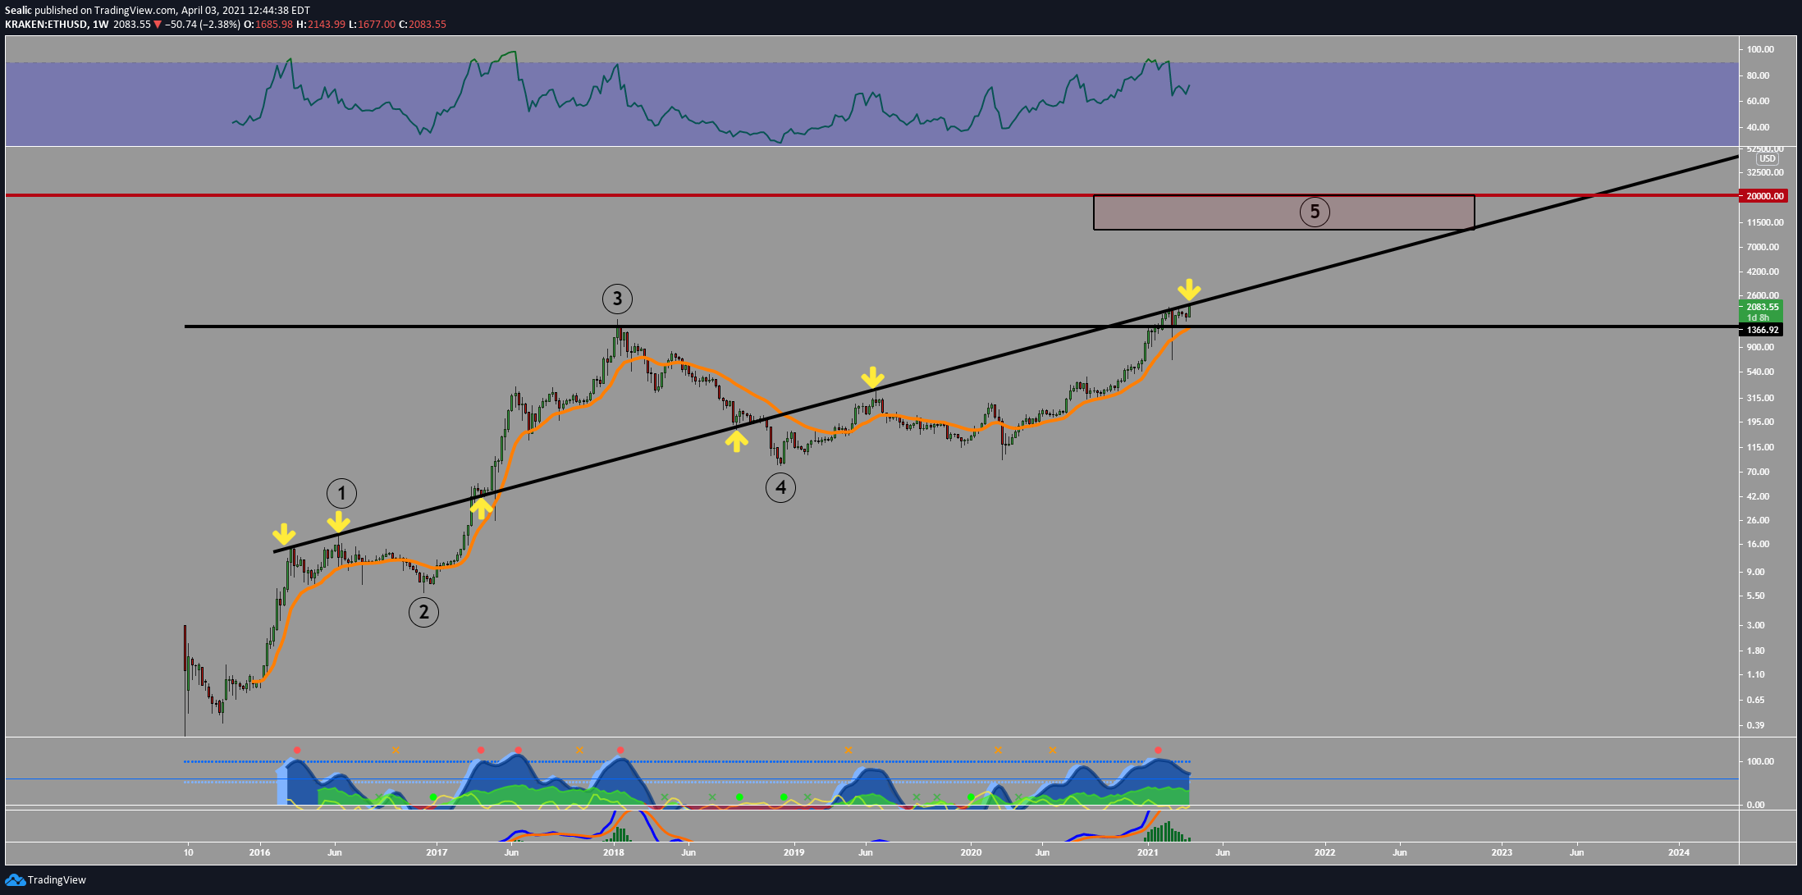Click 40.00 on the RSI pane scale

click(1758, 127)
